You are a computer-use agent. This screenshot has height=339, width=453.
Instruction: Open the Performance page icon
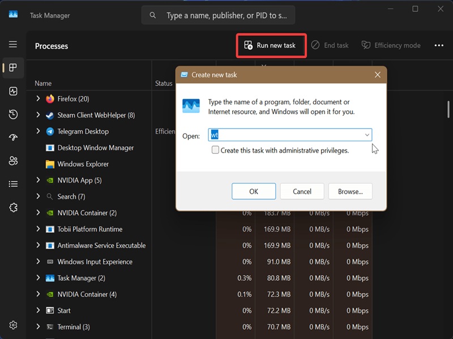(13, 92)
